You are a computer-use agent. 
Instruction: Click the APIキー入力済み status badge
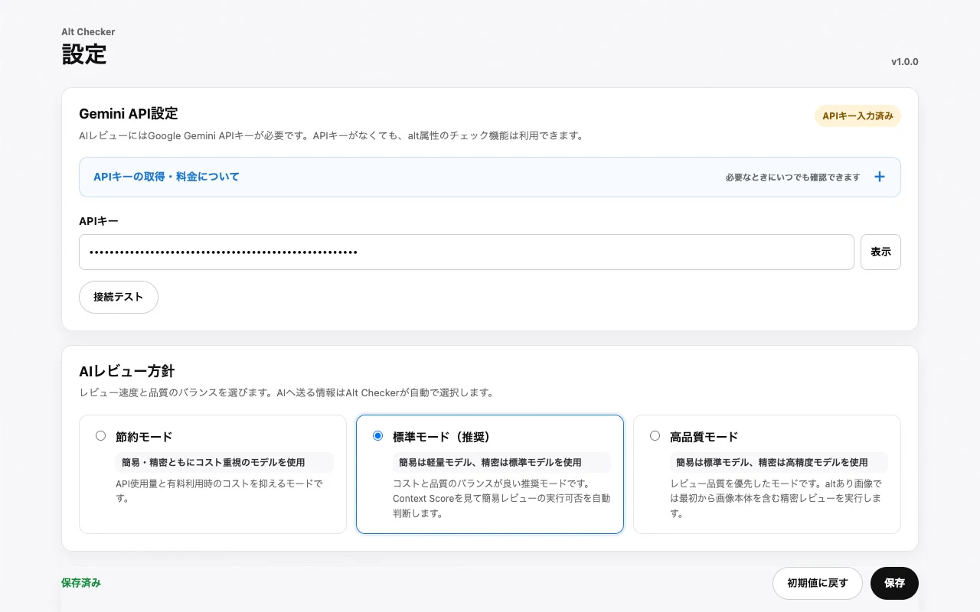pyautogui.click(x=857, y=116)
